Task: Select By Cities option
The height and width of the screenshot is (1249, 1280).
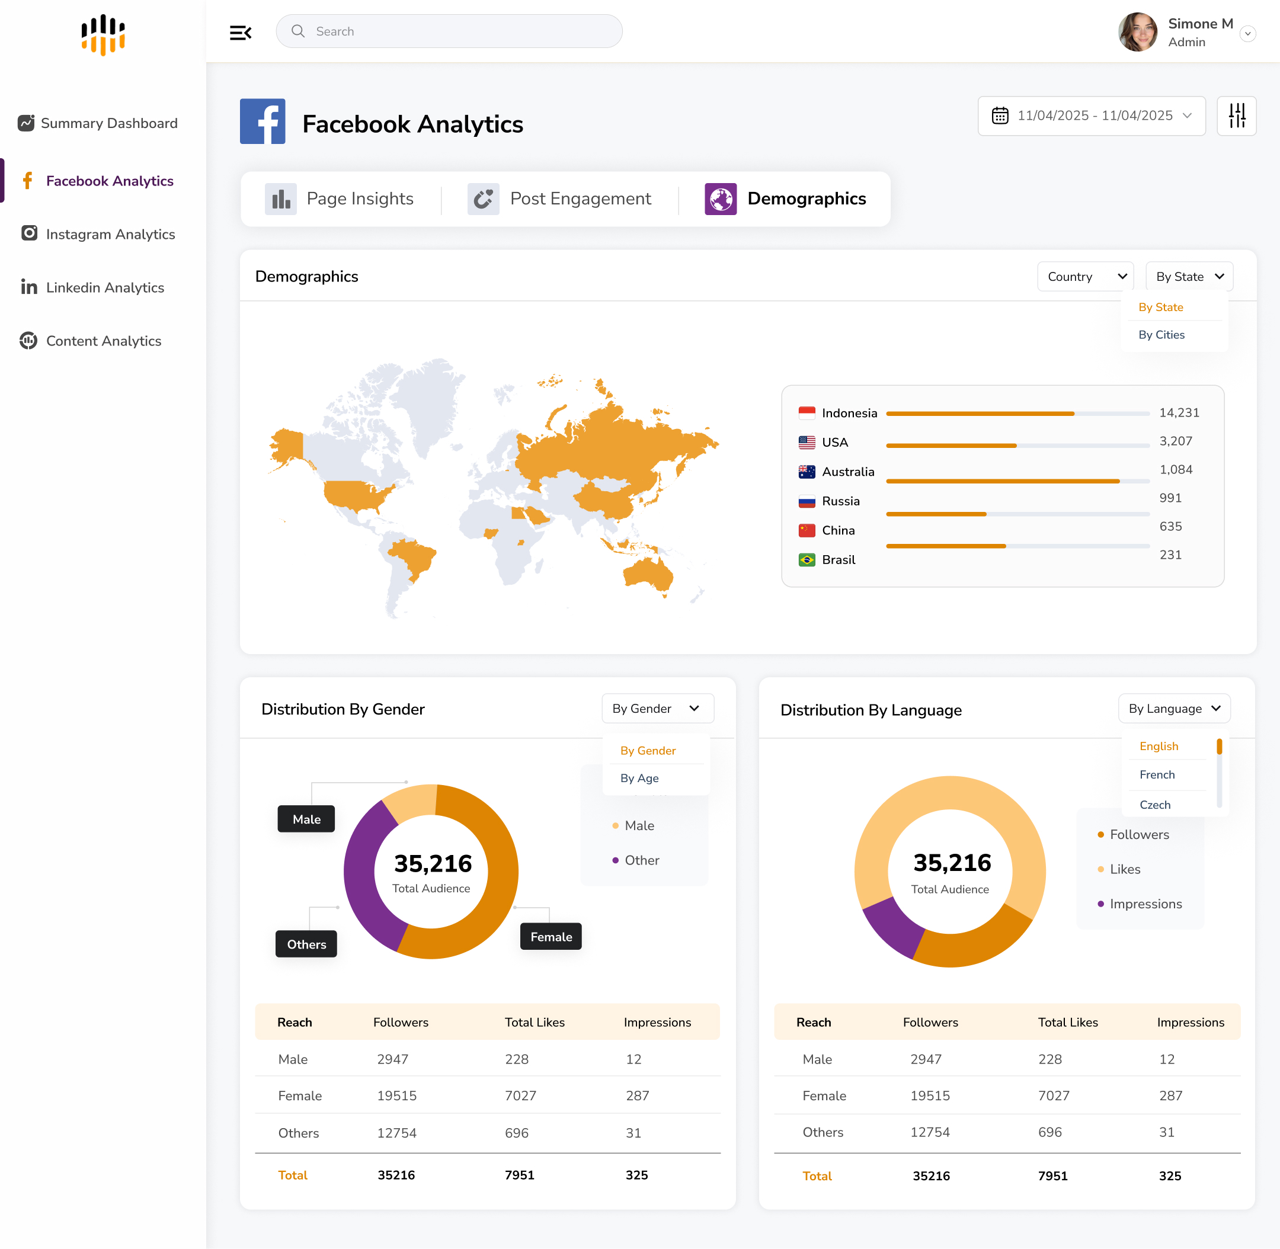Action: 1161,335
